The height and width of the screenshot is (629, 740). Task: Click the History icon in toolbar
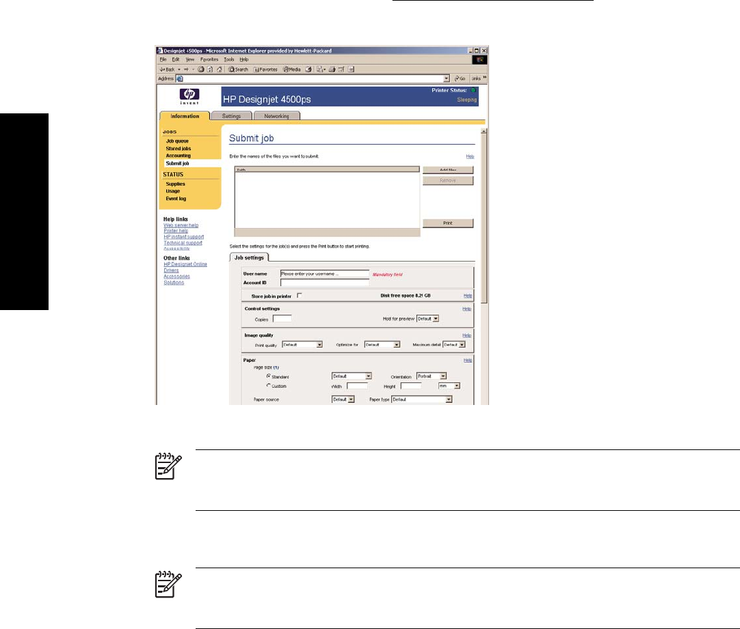[x=308, y=69]
